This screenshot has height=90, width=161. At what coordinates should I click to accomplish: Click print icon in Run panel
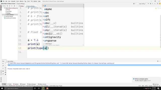pyautogui.click(x=6, y=72)
